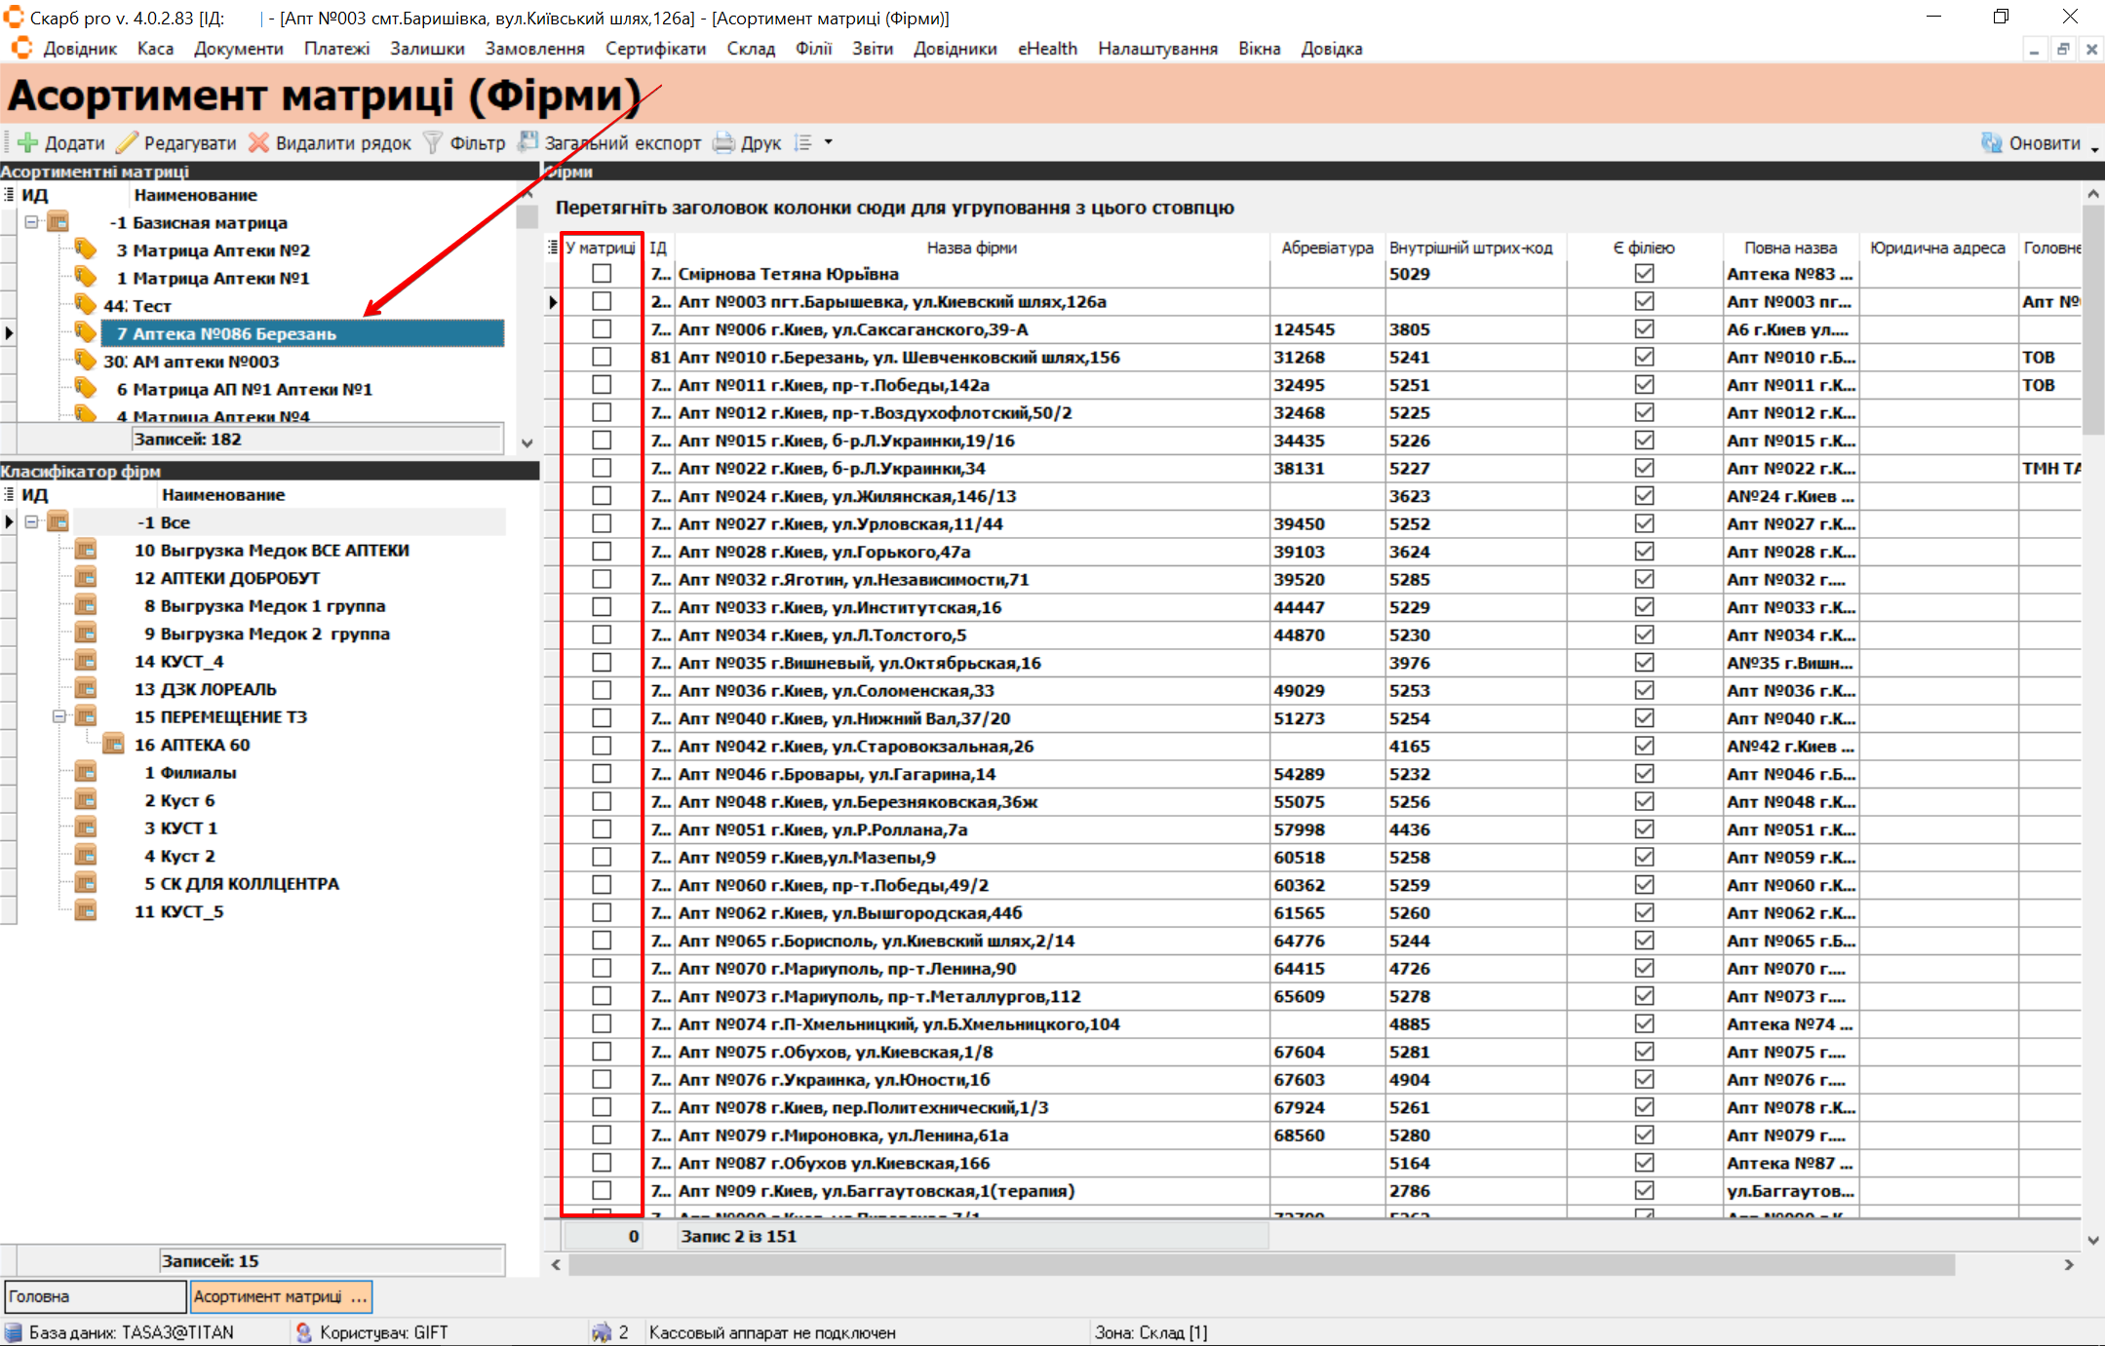This screenshot has height=1346, width=2105.
Task: Sort by the Назва фірми column header
Action: coord(971,248)
